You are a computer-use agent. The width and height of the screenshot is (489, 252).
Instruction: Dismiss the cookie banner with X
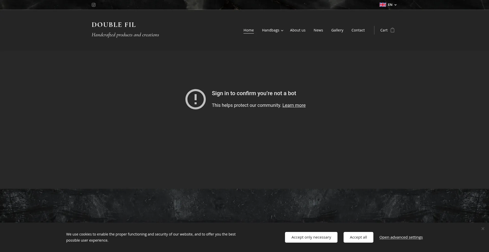click(483, 229)
